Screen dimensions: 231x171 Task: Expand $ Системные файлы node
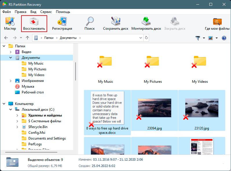pos(17,121)
